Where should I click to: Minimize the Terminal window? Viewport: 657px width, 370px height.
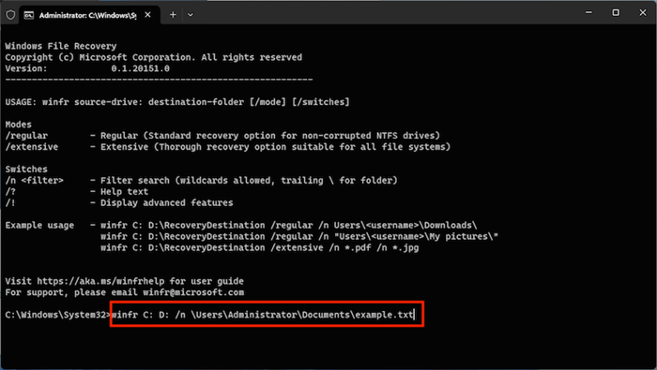tap(588, 12)
